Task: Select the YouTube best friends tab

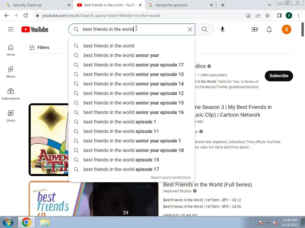Action: 109,5
